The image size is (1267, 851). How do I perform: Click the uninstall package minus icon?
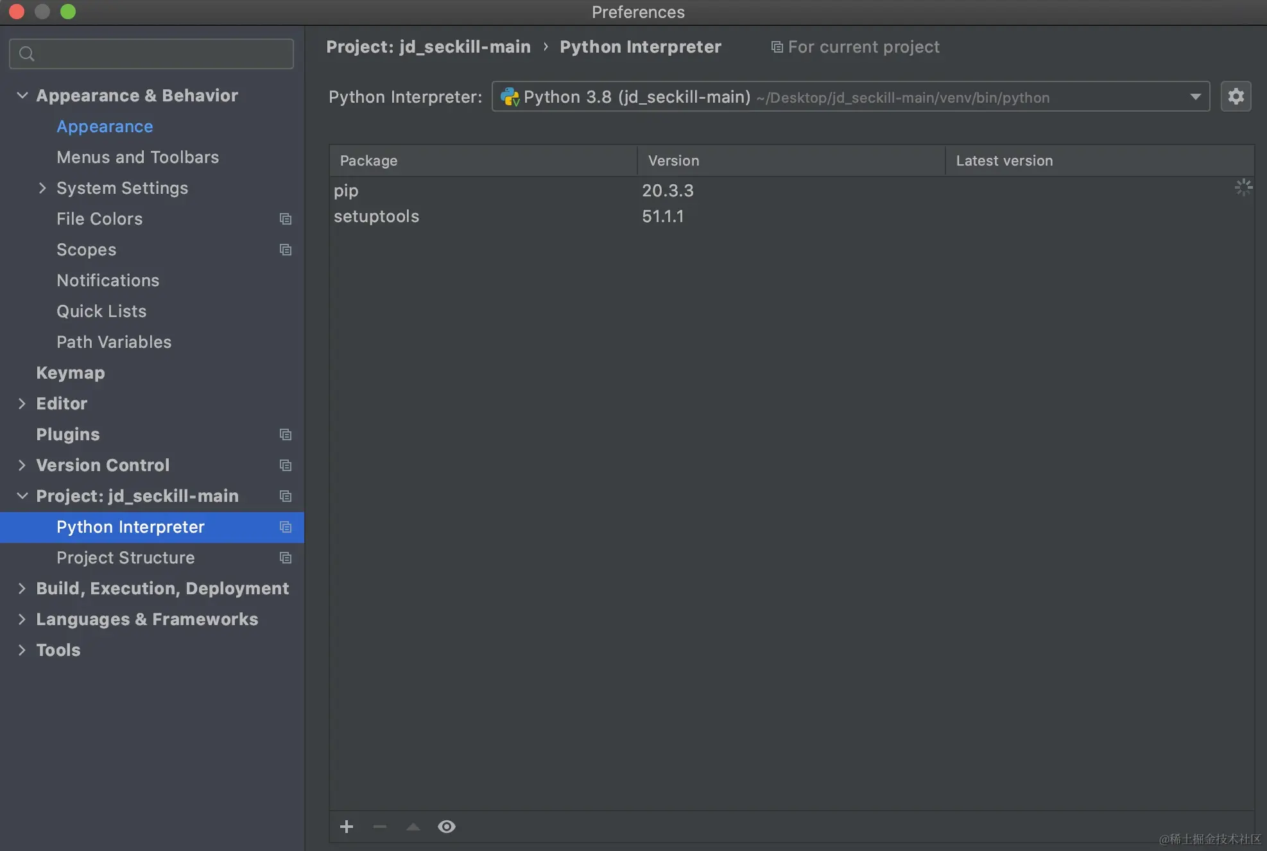pyautogui.click(x=380, y=827)
